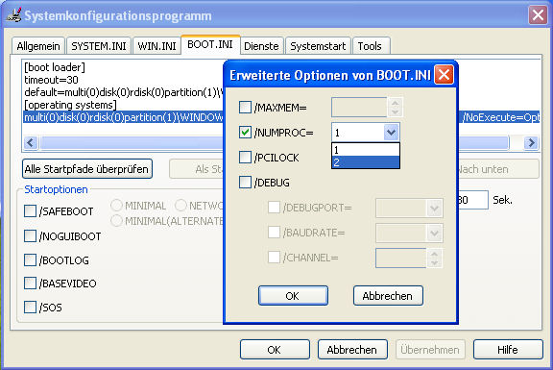
Task: Click the /MAXMEM= value field
Action: click(359, 108)
